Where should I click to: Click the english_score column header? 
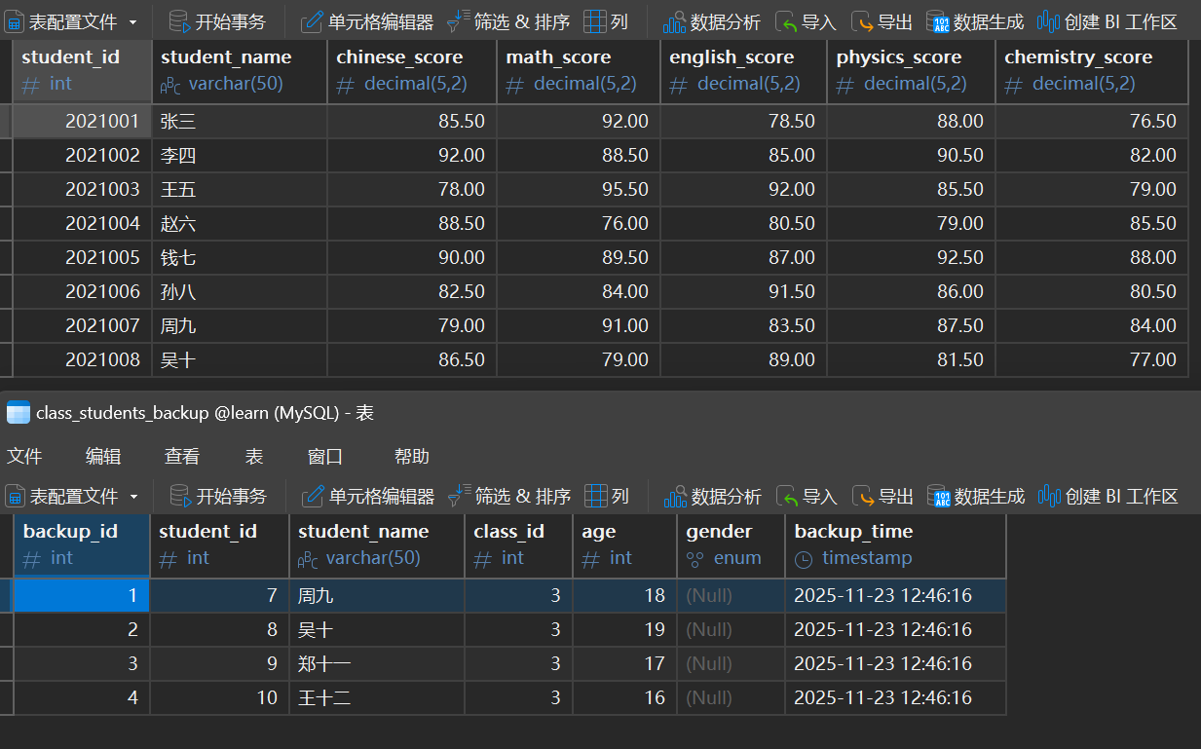(744, 71)
